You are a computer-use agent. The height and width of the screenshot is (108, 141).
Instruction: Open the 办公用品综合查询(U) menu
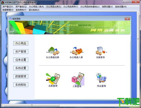[x=90, y=7]
